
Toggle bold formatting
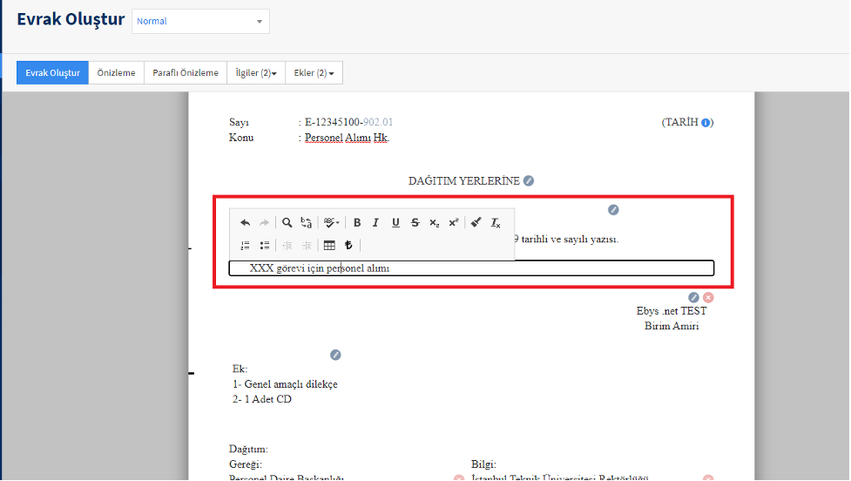[x=357, y=222]
